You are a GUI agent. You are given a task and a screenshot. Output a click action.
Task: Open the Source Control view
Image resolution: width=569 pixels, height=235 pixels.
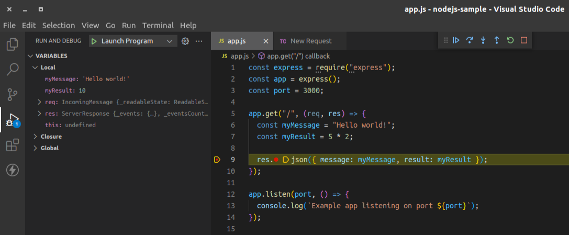13,94
